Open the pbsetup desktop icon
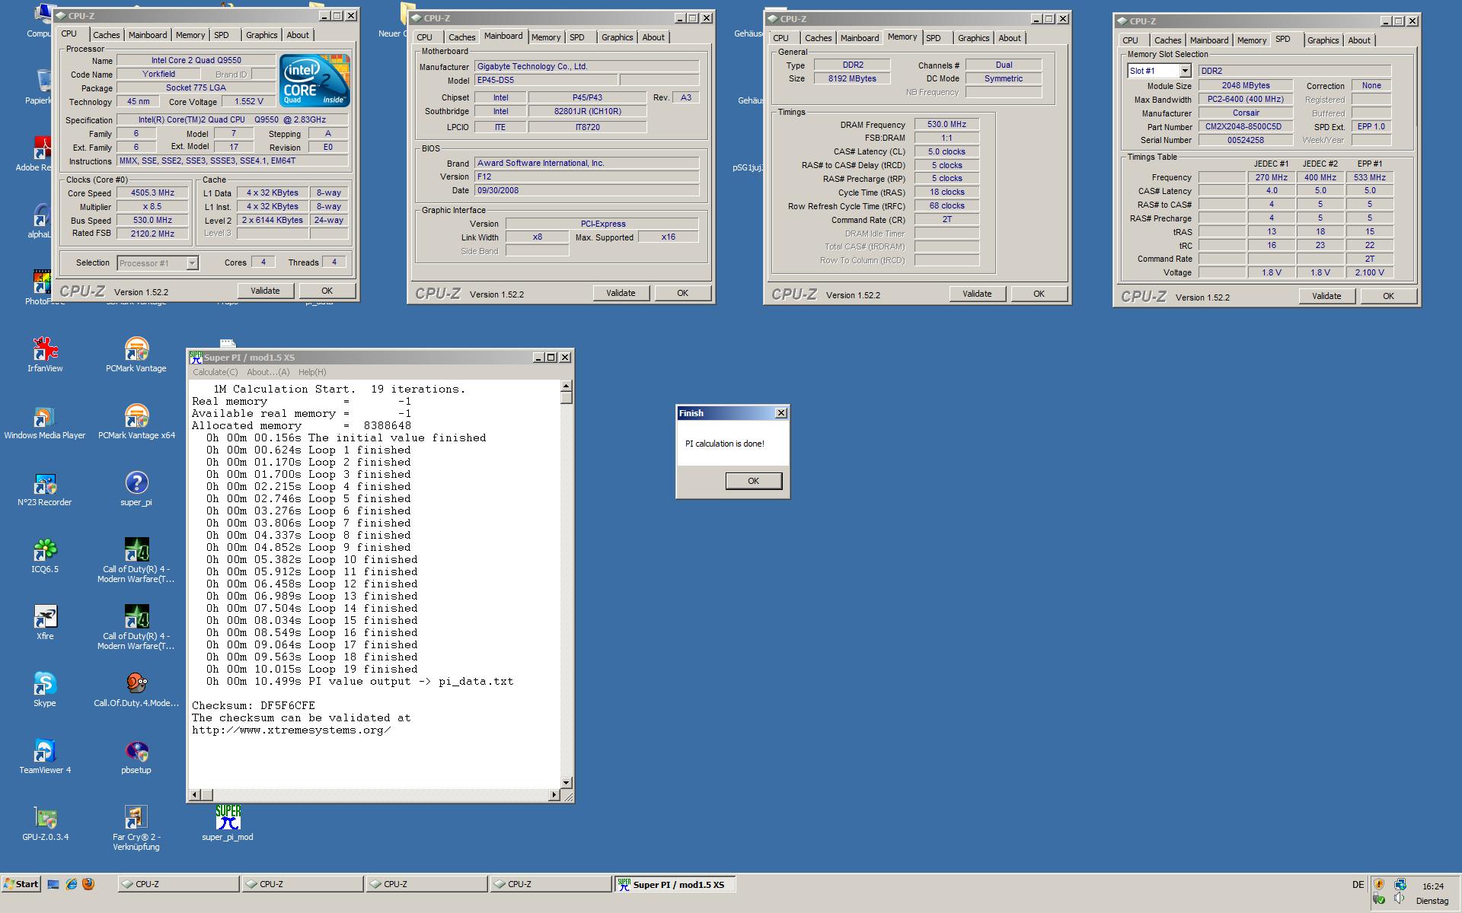The height and width of the screenshot is (913, 1462). pos(136,756)
